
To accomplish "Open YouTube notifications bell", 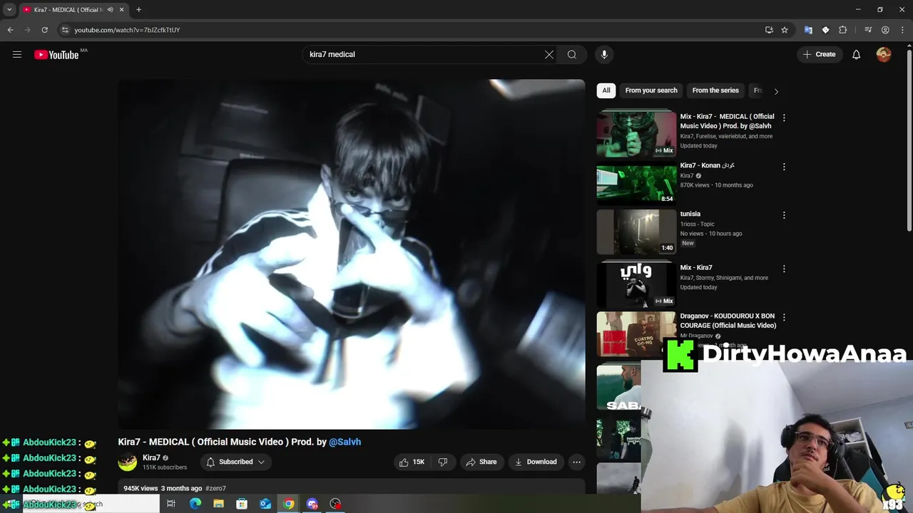I will [857, 54].
